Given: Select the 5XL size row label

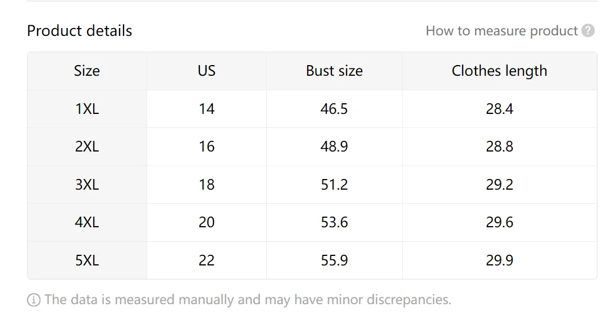Looking at the screenshot, I should point(87,260).
